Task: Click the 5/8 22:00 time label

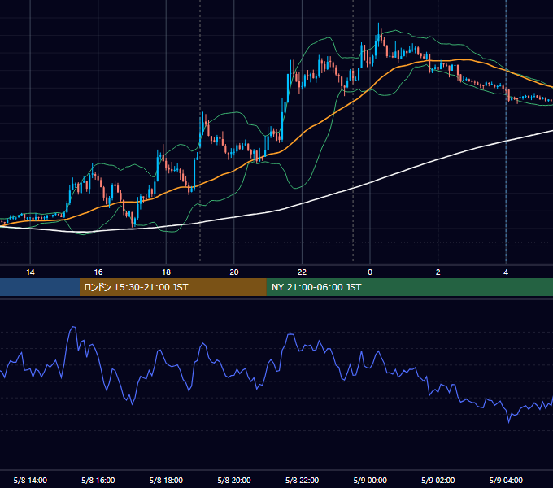Action: coord(302,480)
